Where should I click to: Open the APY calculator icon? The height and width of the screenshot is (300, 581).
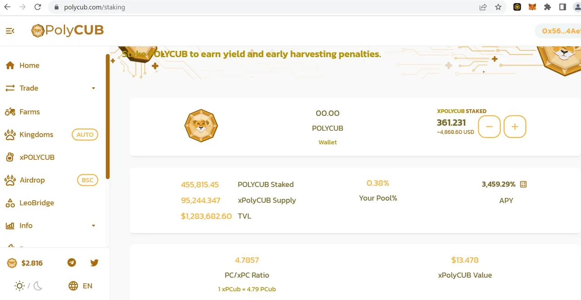point(523,184)
